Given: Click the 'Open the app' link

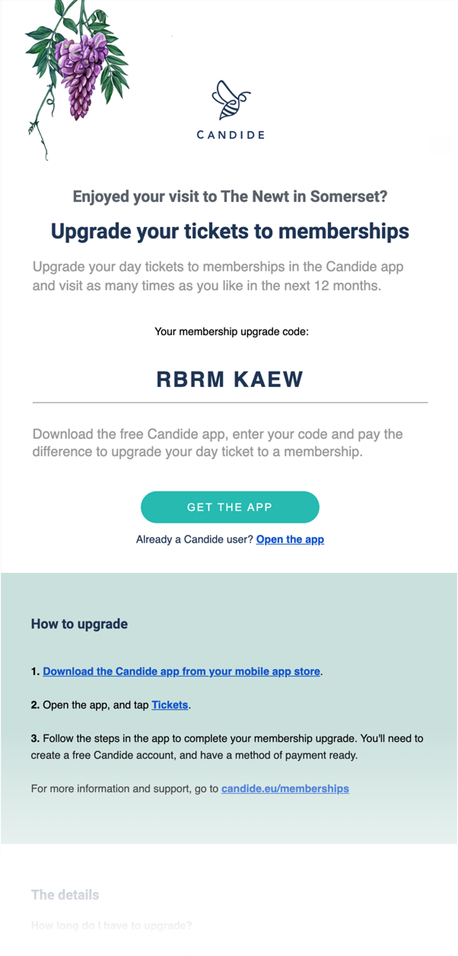Looking at the screenshot, I should click(x=290, y=539).
